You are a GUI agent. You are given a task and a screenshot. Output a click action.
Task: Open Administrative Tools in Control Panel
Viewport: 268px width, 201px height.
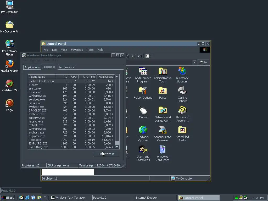click(163, 75)
